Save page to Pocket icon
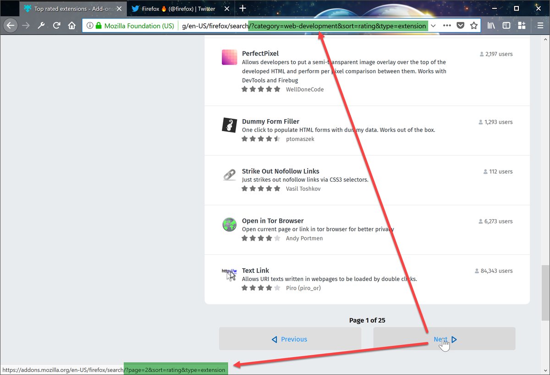 tap(461, 26)
